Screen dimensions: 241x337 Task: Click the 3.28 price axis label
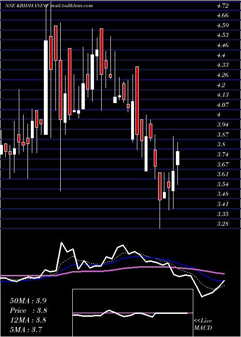223,224
